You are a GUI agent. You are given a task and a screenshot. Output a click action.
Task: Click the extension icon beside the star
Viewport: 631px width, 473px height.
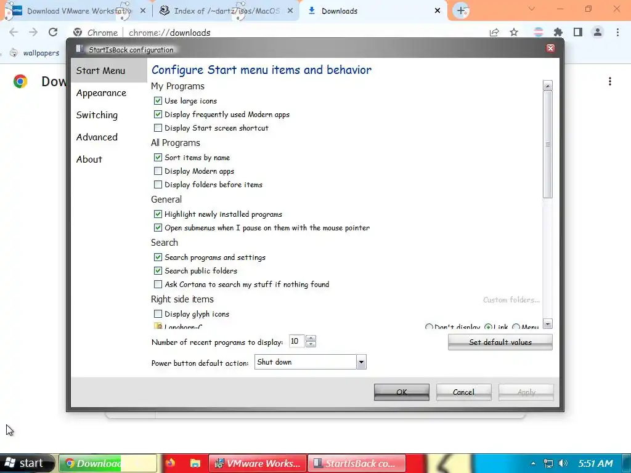pos(538,32)
